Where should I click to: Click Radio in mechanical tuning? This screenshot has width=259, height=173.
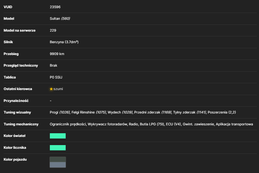133,124
